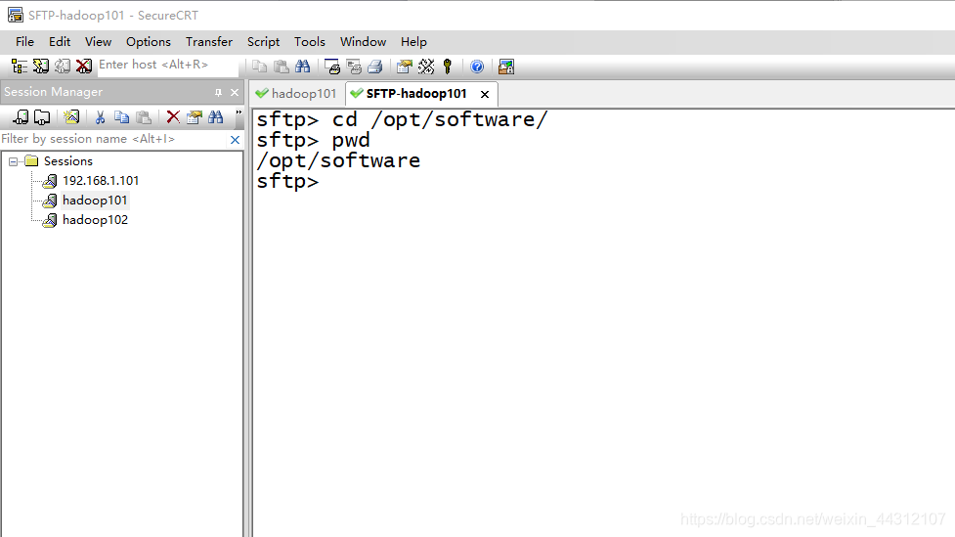Click Copy icon in Session Manager toolbar
The image size is (955, 537).
[122, 117]
